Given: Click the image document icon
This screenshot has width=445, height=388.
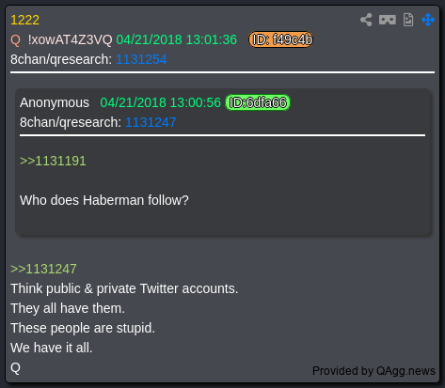Looking at the screenshot, I should pos(408,20).
